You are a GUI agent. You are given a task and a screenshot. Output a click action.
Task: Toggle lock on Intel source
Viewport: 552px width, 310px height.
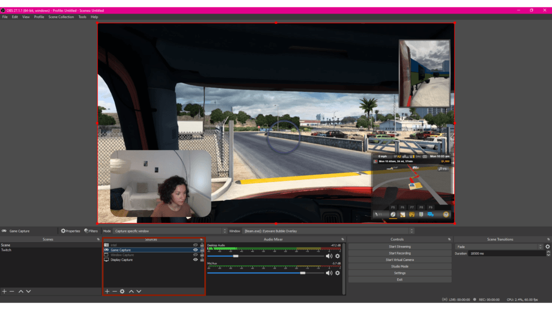pos(202,245)
